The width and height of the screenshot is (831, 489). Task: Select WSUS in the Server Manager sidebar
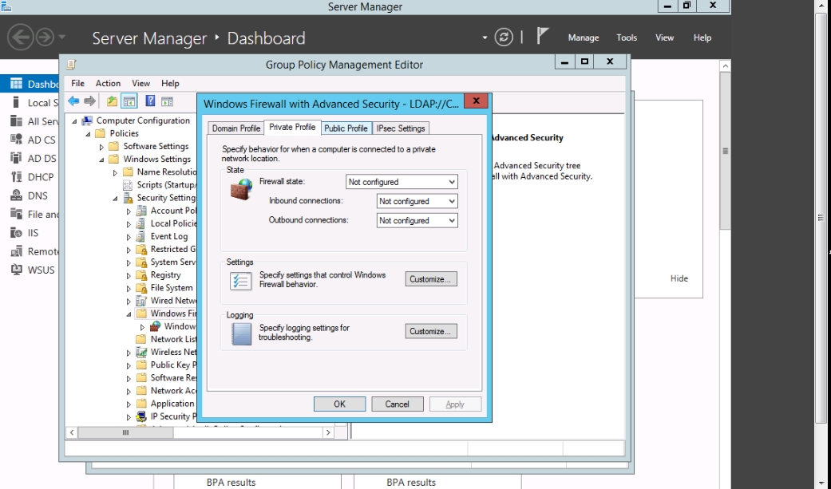(41, 270)
